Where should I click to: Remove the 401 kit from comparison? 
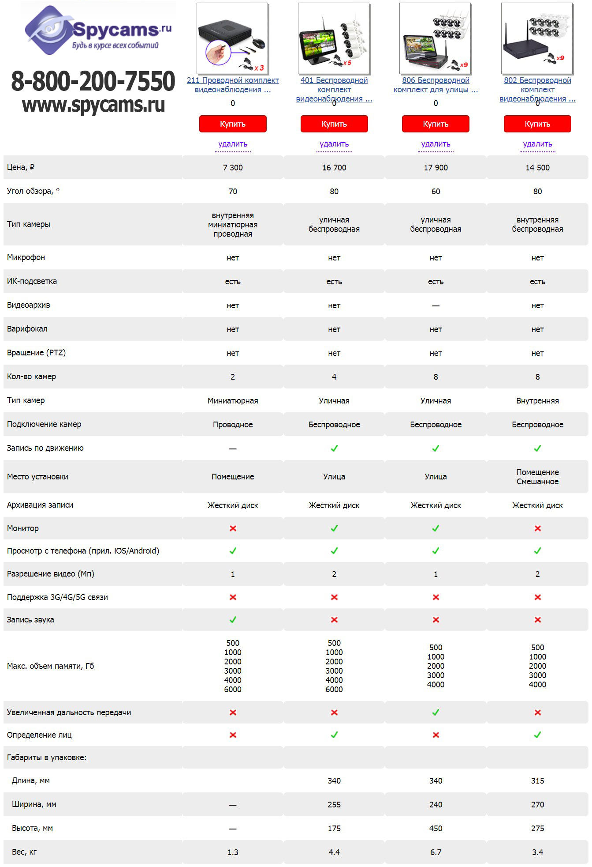click(x=334, y=144)
